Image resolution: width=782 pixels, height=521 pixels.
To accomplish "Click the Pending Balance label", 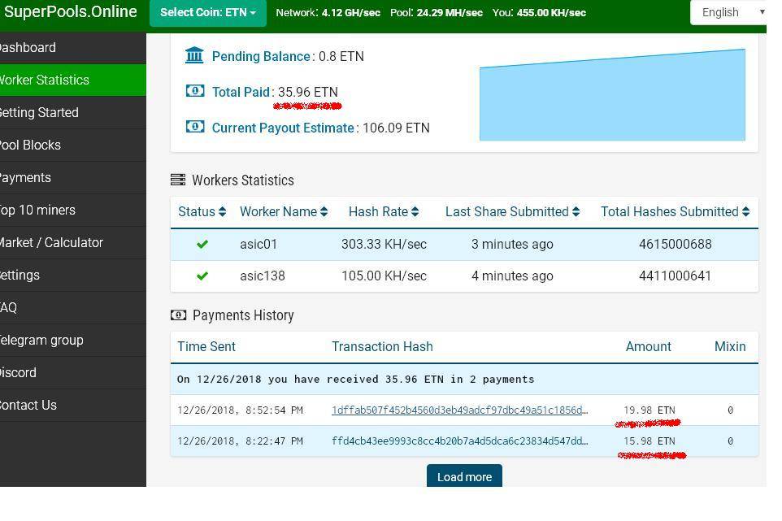I will click(261, 56).
